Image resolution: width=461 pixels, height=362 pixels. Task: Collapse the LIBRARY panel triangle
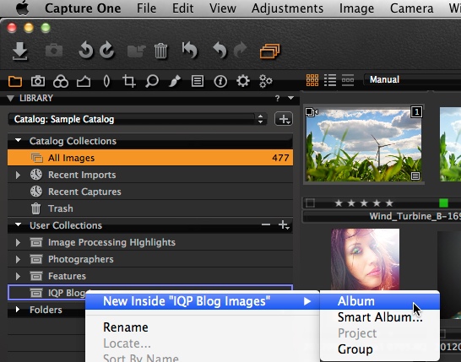click(x=11, y=98)
